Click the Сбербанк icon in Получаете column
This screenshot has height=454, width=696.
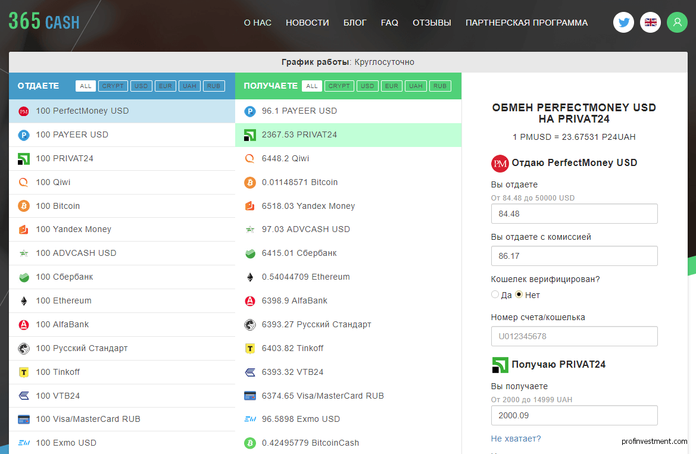[x=250, y=253]
